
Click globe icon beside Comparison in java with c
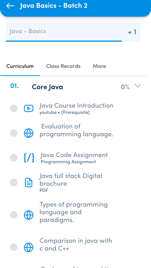29,247
